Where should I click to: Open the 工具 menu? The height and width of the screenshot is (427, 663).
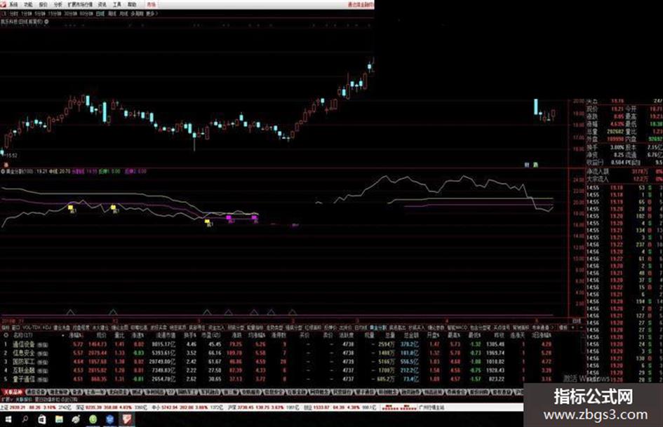pyautogui.click(x=117, y=5)
